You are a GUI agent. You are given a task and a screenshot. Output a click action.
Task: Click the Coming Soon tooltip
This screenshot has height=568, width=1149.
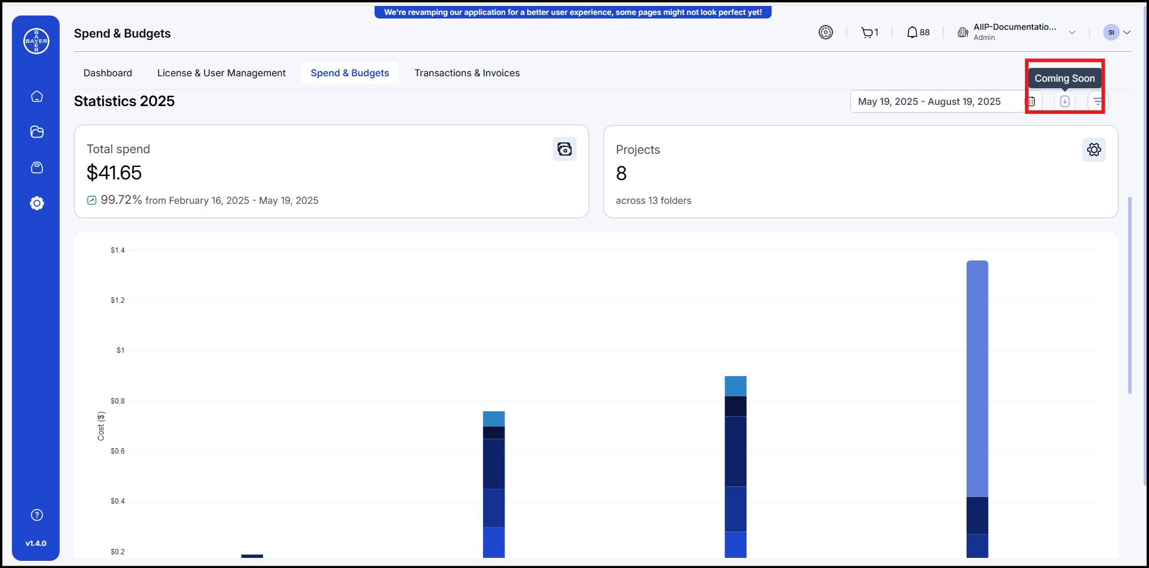pyautogui.click(x=1065, y=78)
